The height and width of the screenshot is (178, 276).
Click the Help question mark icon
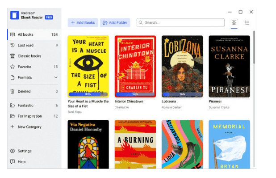pos(13,161)
